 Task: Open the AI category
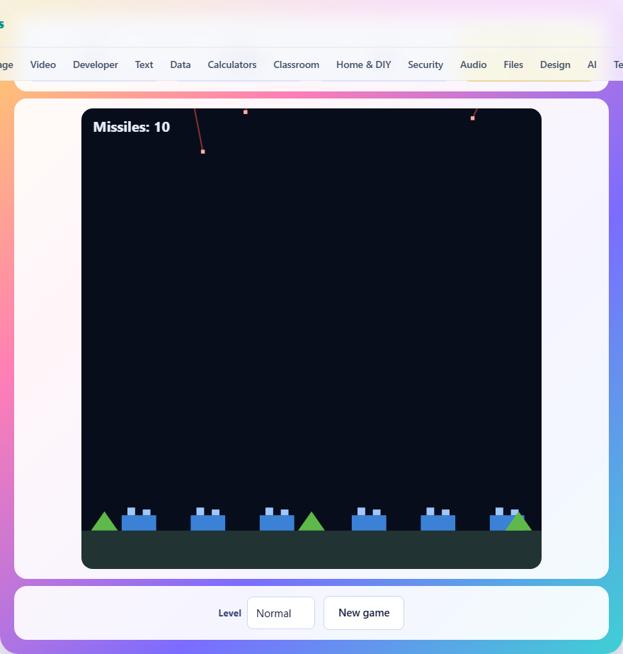(592, 64)
